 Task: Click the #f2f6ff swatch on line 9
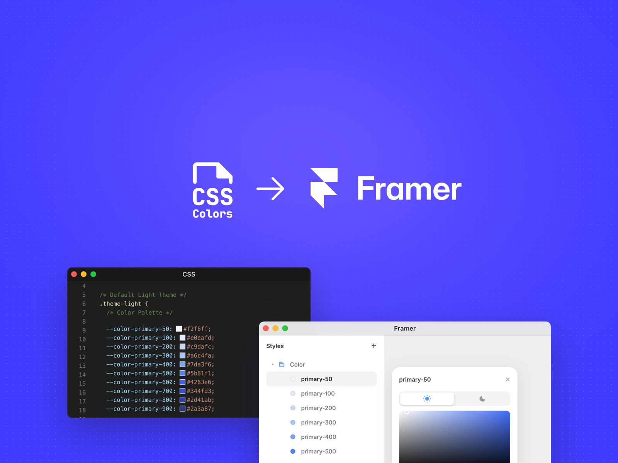point(179,329)
